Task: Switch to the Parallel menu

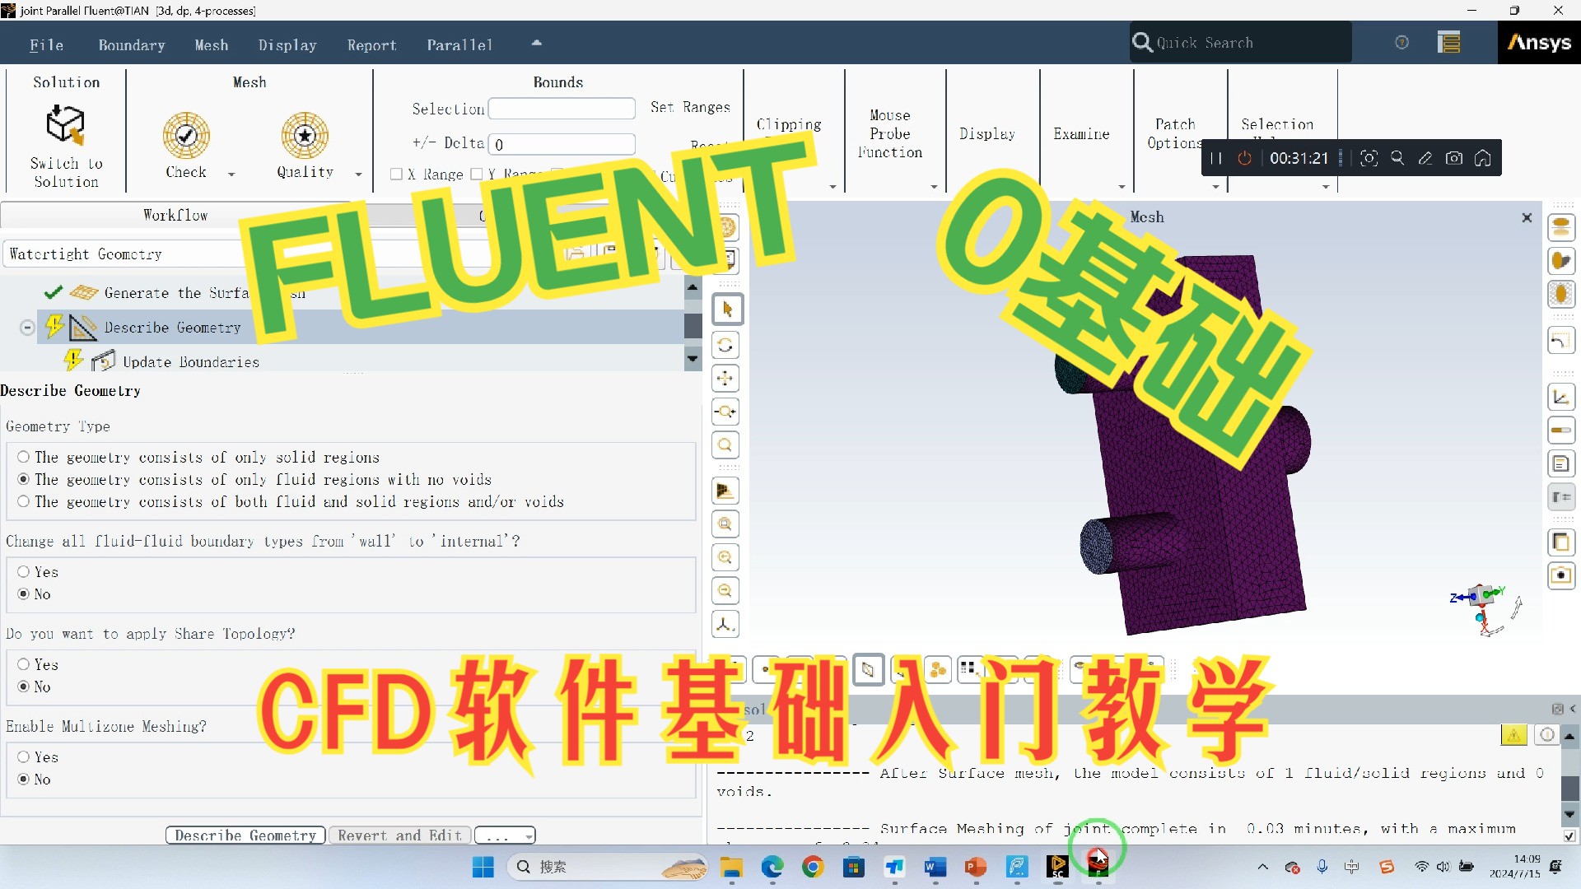Action: (x=459, y=44)
